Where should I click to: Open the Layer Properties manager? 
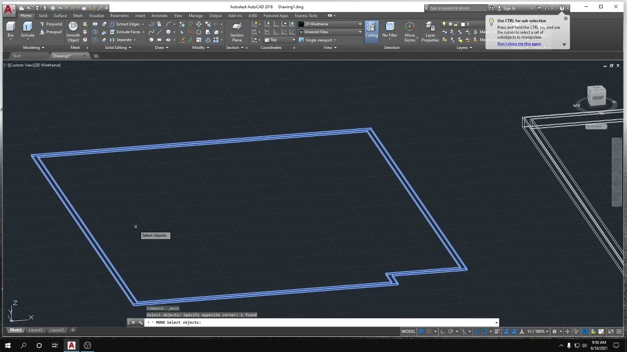tap(430, 31)
